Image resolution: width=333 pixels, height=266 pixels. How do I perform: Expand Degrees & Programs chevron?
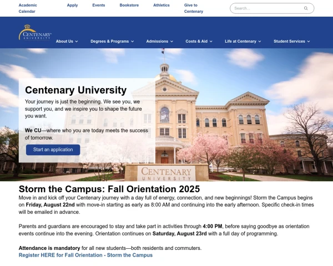[x=132, y=42]
